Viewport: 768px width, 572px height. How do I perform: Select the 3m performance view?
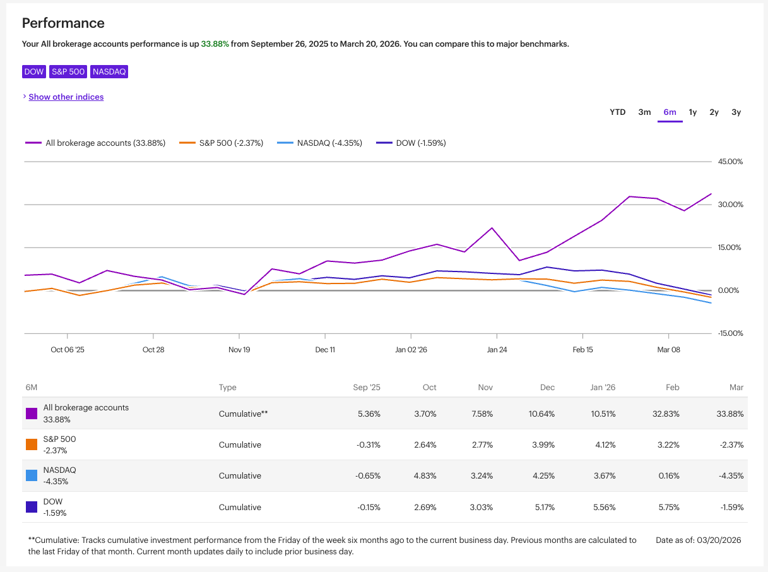(x=644, y=112)
